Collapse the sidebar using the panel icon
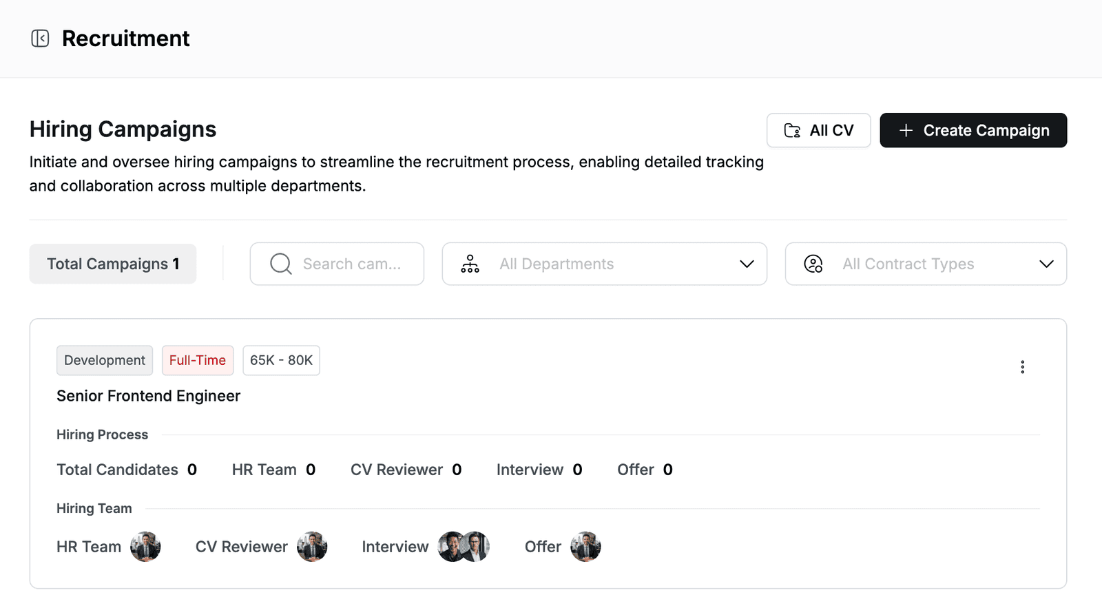The width and height of the screenshot is (1102, 608). [40, 39]
